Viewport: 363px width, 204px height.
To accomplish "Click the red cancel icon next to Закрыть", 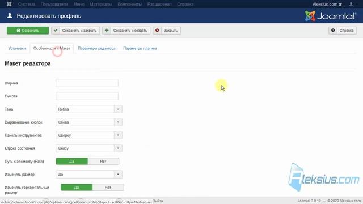I will click(x=157, y=30).
